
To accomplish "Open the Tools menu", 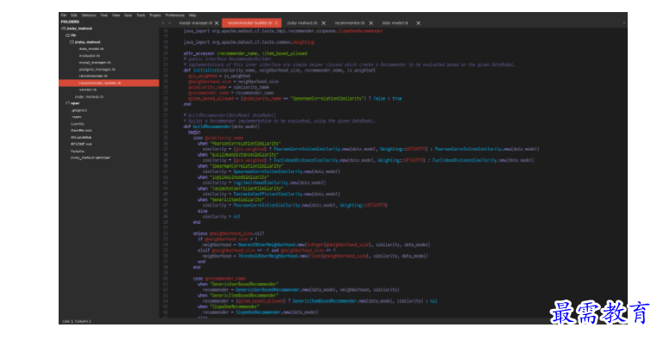I will [x=141, y=15].
